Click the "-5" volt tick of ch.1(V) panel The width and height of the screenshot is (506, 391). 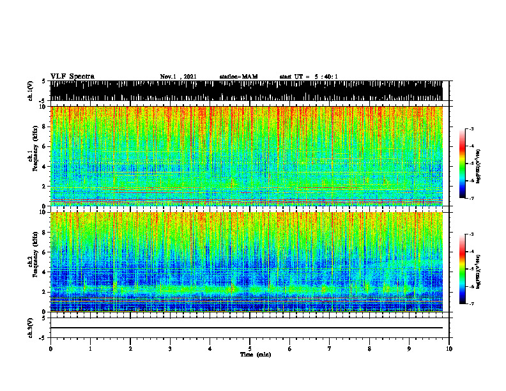[x=42, y=101]
